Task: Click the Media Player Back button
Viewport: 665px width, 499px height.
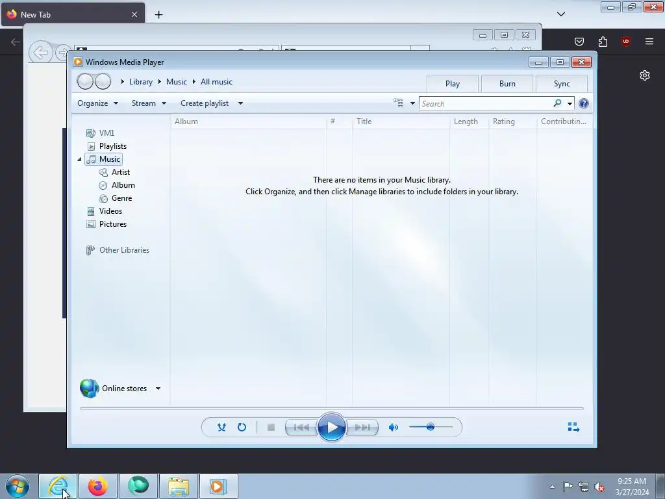Action: [85, 81]
